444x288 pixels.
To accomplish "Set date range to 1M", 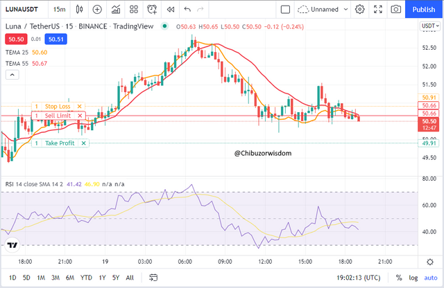I will coord(41,278).
